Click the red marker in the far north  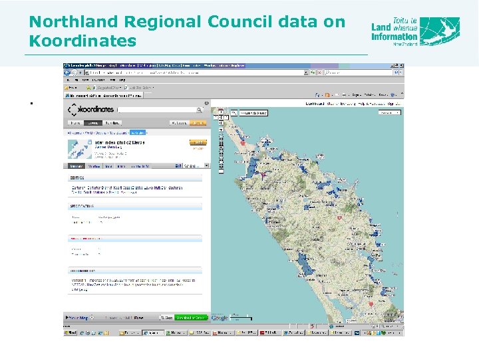point(243,143)
